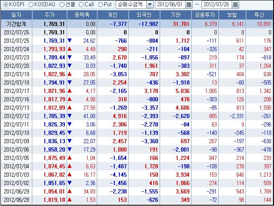This screenshot has width=274, height=206.
Task: Click the price 1,822.96 on 2012/07/19
Action: tap(54, 74)
